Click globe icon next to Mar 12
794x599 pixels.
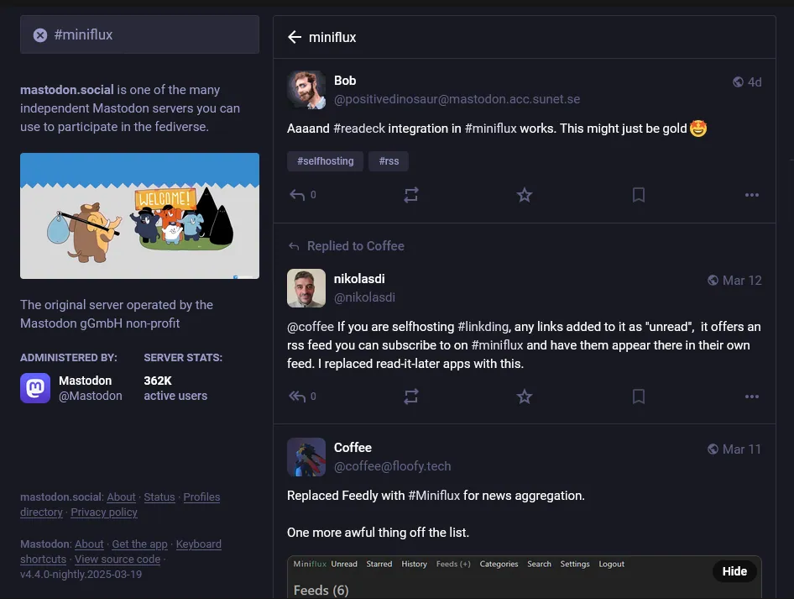pyautogui.click(x=713, y=281)
